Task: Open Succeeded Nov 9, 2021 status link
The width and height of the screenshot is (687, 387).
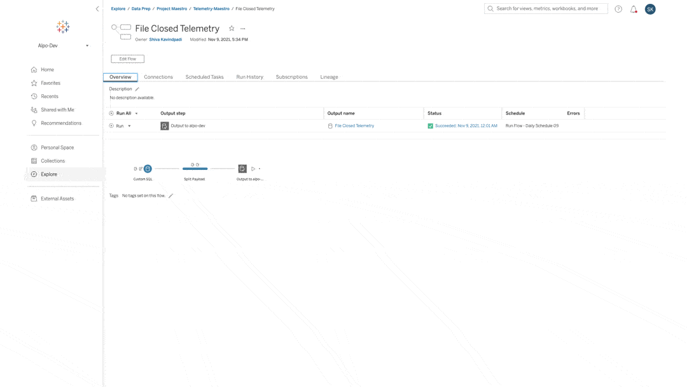Action: [466, 126]
